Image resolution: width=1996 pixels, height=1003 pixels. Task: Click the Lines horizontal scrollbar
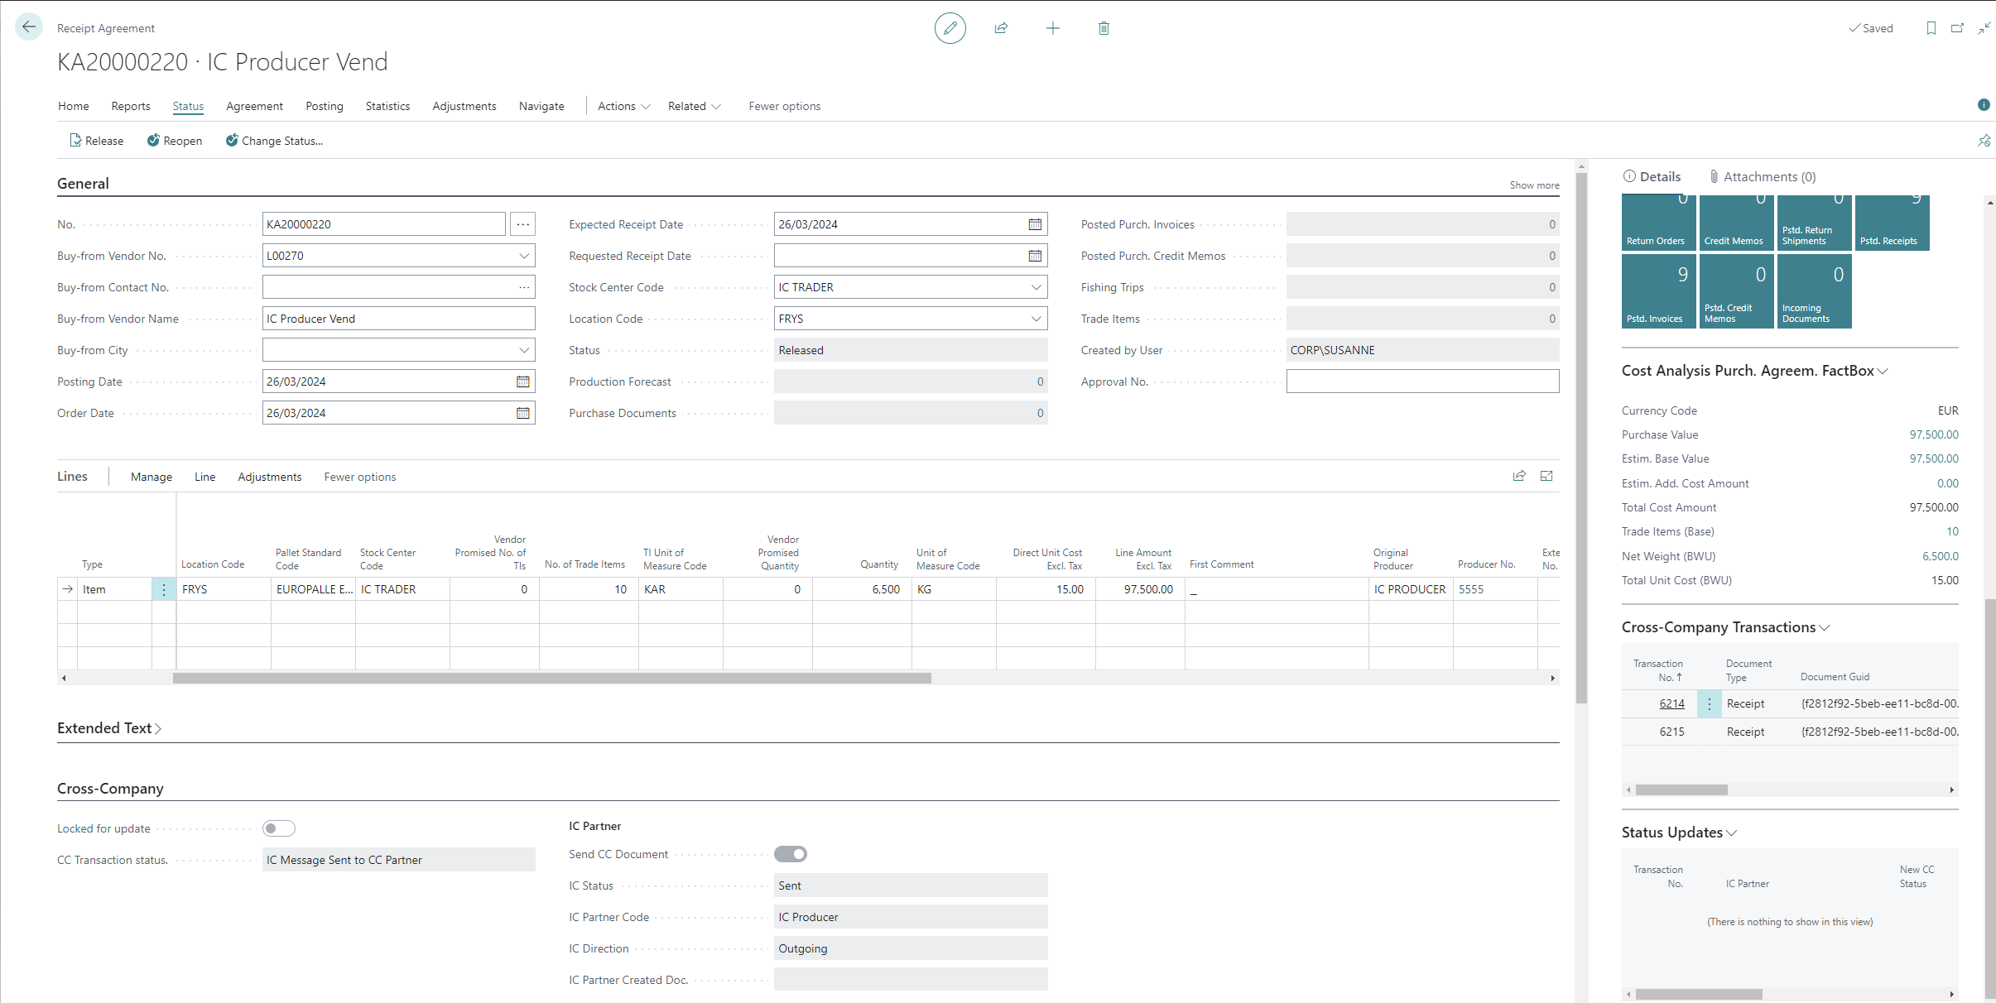pos(552,678)
